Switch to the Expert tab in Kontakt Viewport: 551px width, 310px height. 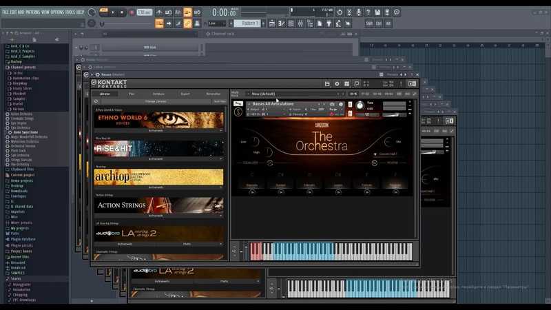tap(185, 94)
